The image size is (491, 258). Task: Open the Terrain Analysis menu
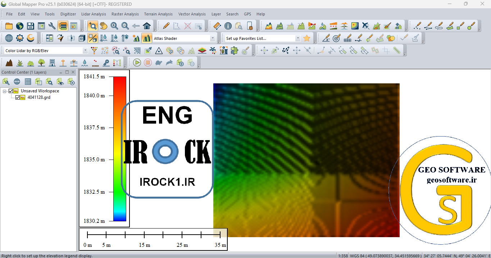(x=158, y=14)
